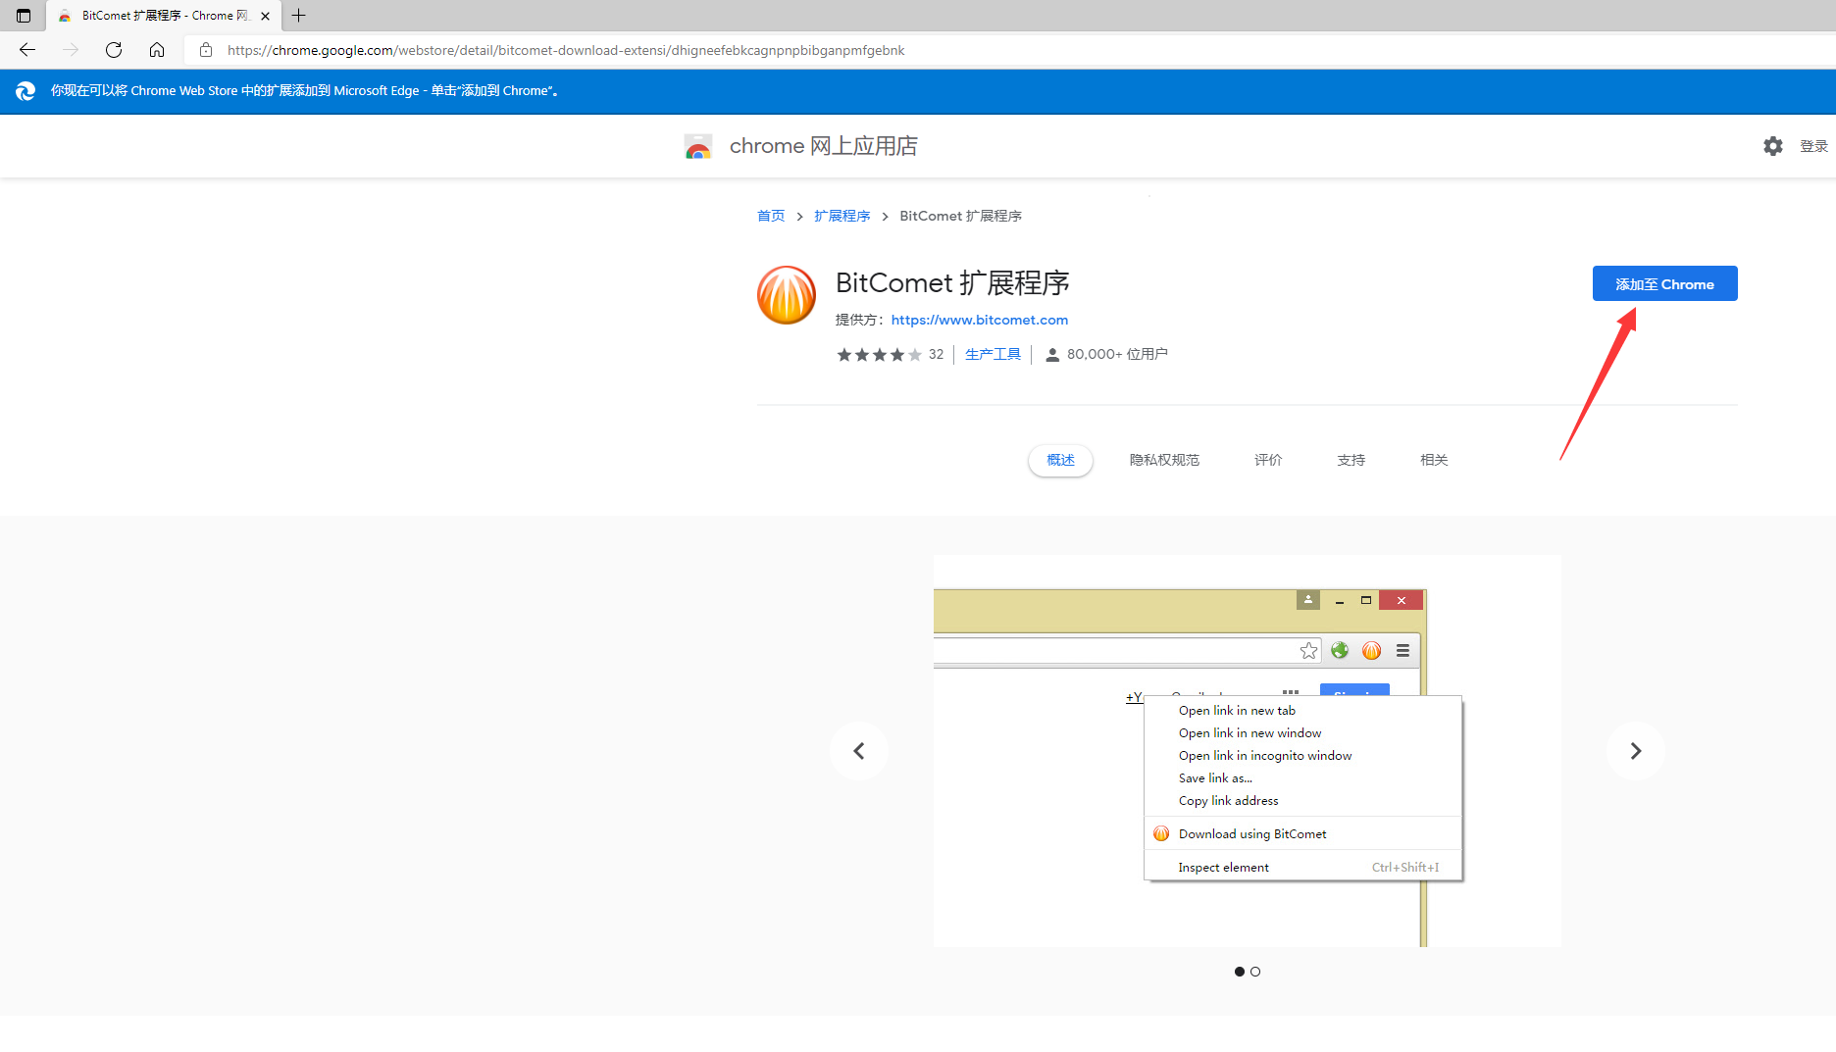The width and height of the screenshot is (1836, 1052).
Task: Refresh the page with reload icon
Action: coord(114,50)
